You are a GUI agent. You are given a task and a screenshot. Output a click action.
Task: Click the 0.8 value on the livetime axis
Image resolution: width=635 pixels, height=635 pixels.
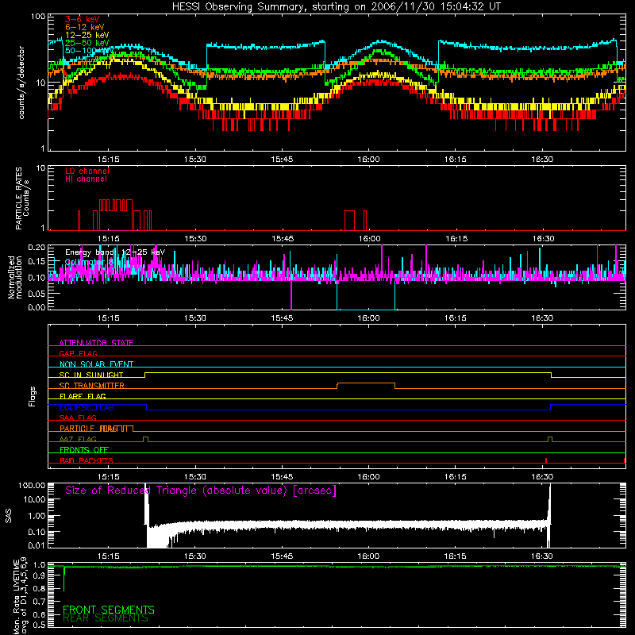[40, 588]
